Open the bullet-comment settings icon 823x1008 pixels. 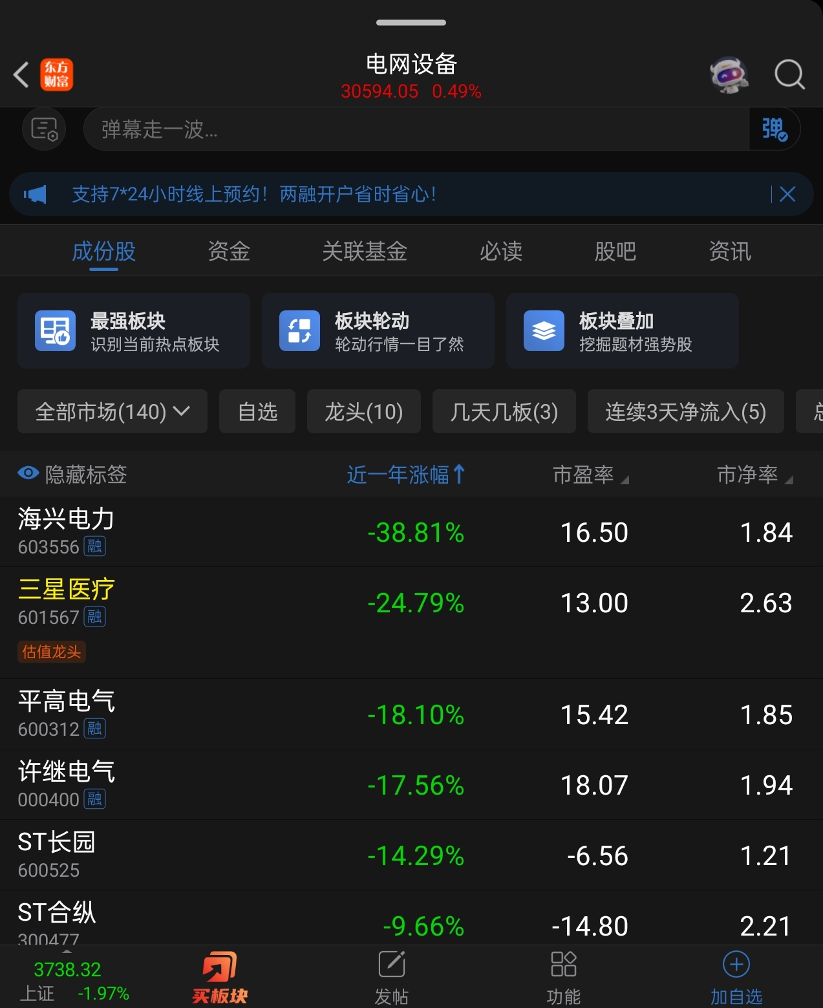(44, 129)
